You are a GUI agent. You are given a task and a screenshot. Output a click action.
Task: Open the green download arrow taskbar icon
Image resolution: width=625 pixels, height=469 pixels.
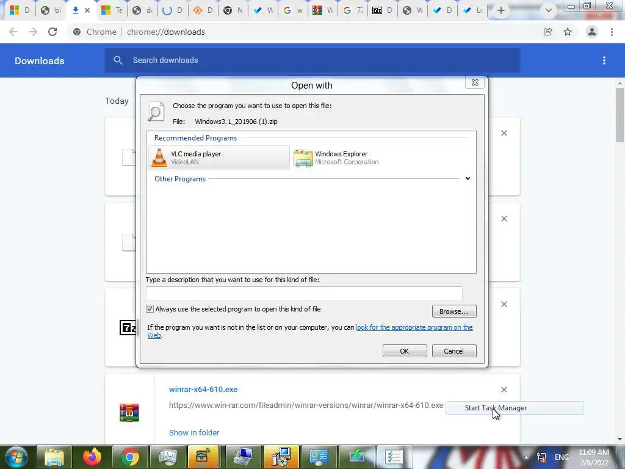click(356, 457)
